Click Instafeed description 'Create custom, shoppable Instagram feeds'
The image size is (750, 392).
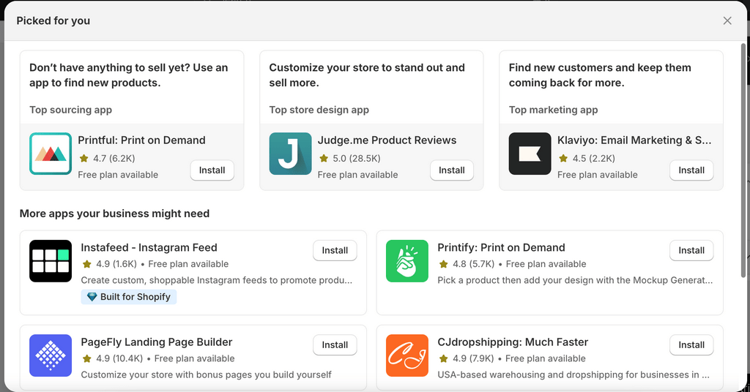click(217, 280)
